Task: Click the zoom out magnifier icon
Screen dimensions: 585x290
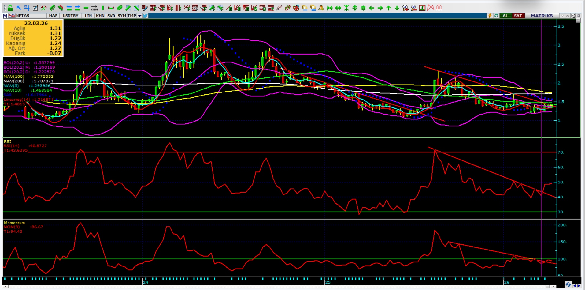Action: pos(413,8)
